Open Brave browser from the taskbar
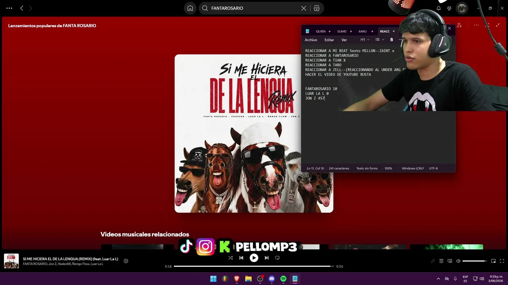This screenshot has height=285, width=508. coord(237,279)
